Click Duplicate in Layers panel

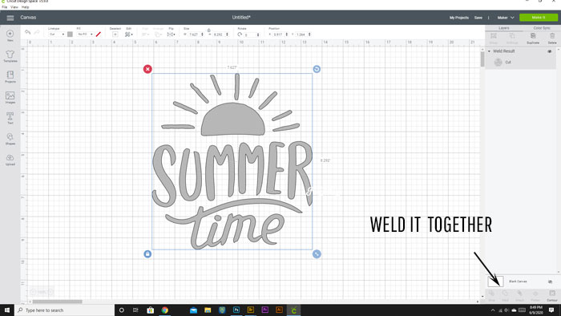(533, 38)
